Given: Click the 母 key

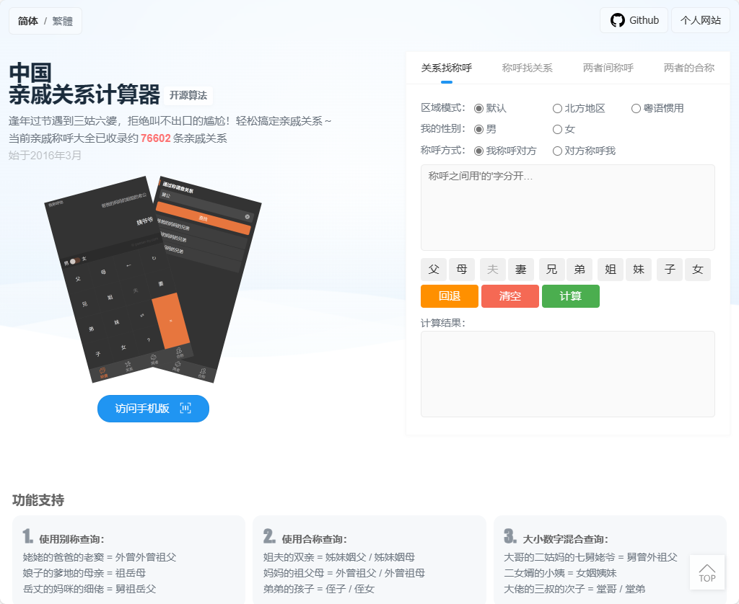Looking at the screenshot, I should pos(462,270).
